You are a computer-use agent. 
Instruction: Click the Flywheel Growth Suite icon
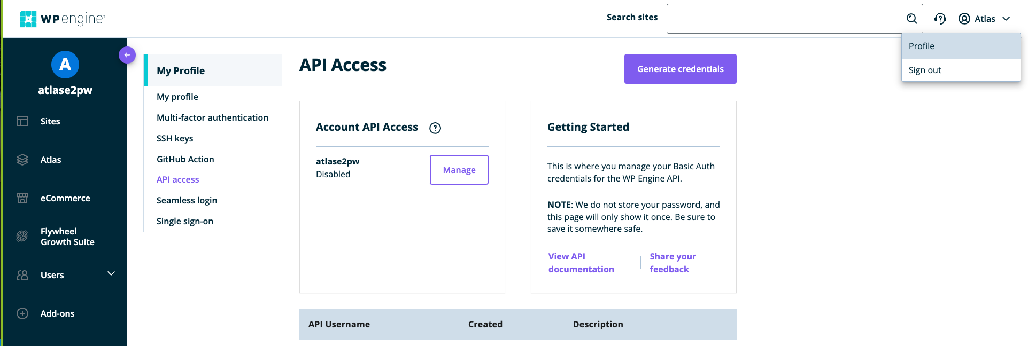tap(22, 236)
